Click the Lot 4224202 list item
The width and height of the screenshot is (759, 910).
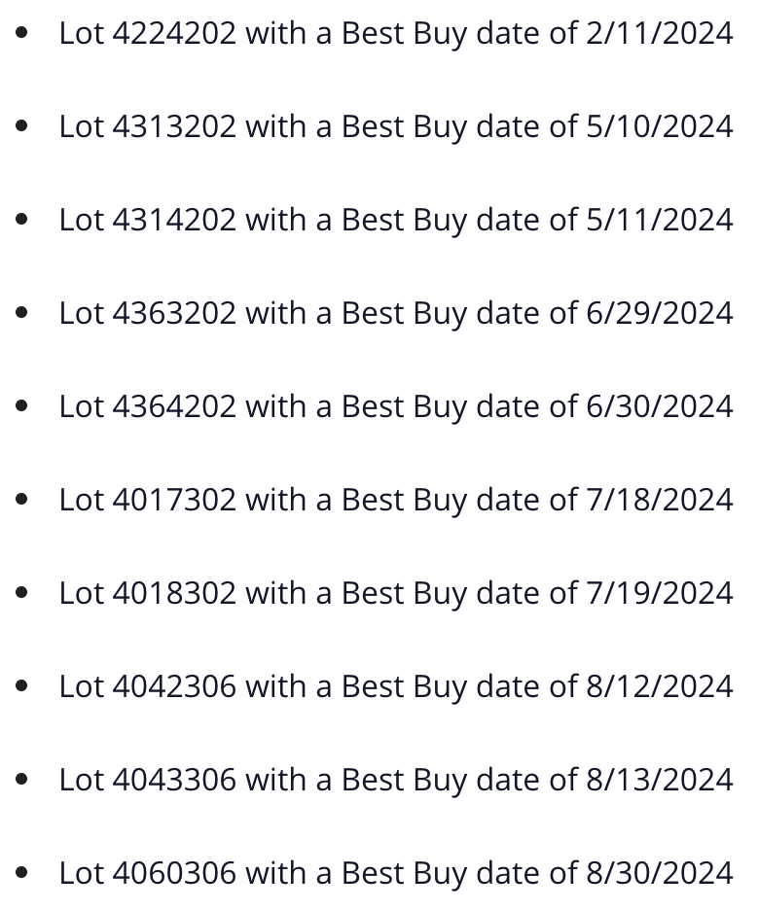pos(396,34)
